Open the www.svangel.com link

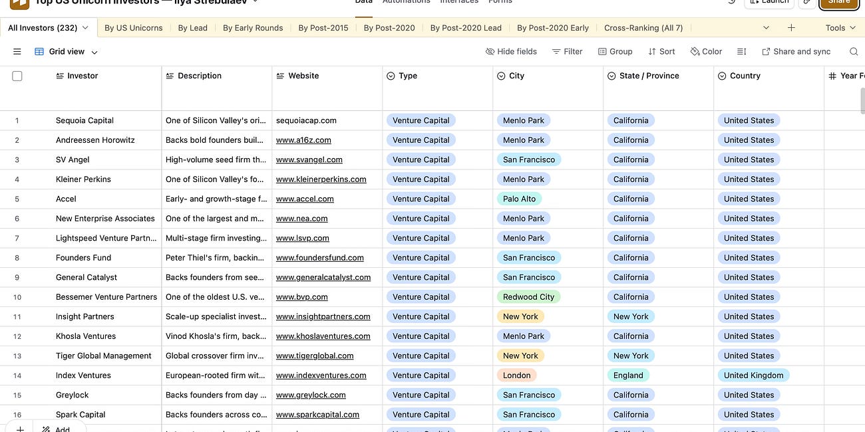(309, 160)
